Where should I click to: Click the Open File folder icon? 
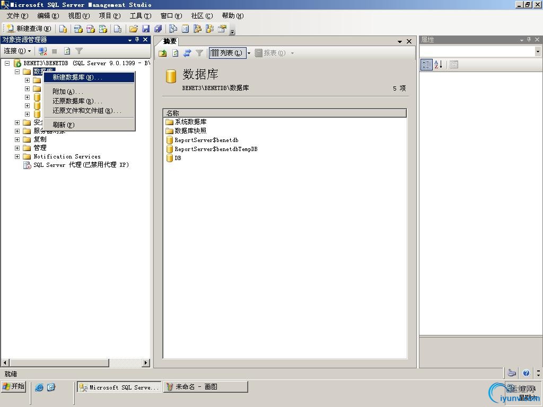pos(133,29)
